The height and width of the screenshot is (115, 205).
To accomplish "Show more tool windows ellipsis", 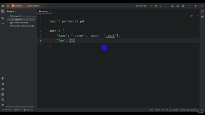I will pos(3,23).
